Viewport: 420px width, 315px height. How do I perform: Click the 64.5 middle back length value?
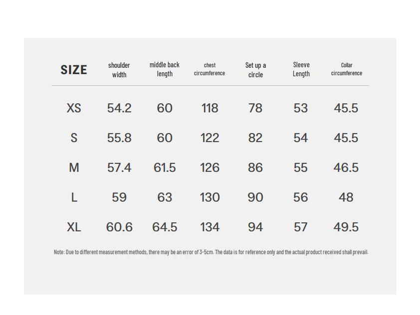pos(165,227)
